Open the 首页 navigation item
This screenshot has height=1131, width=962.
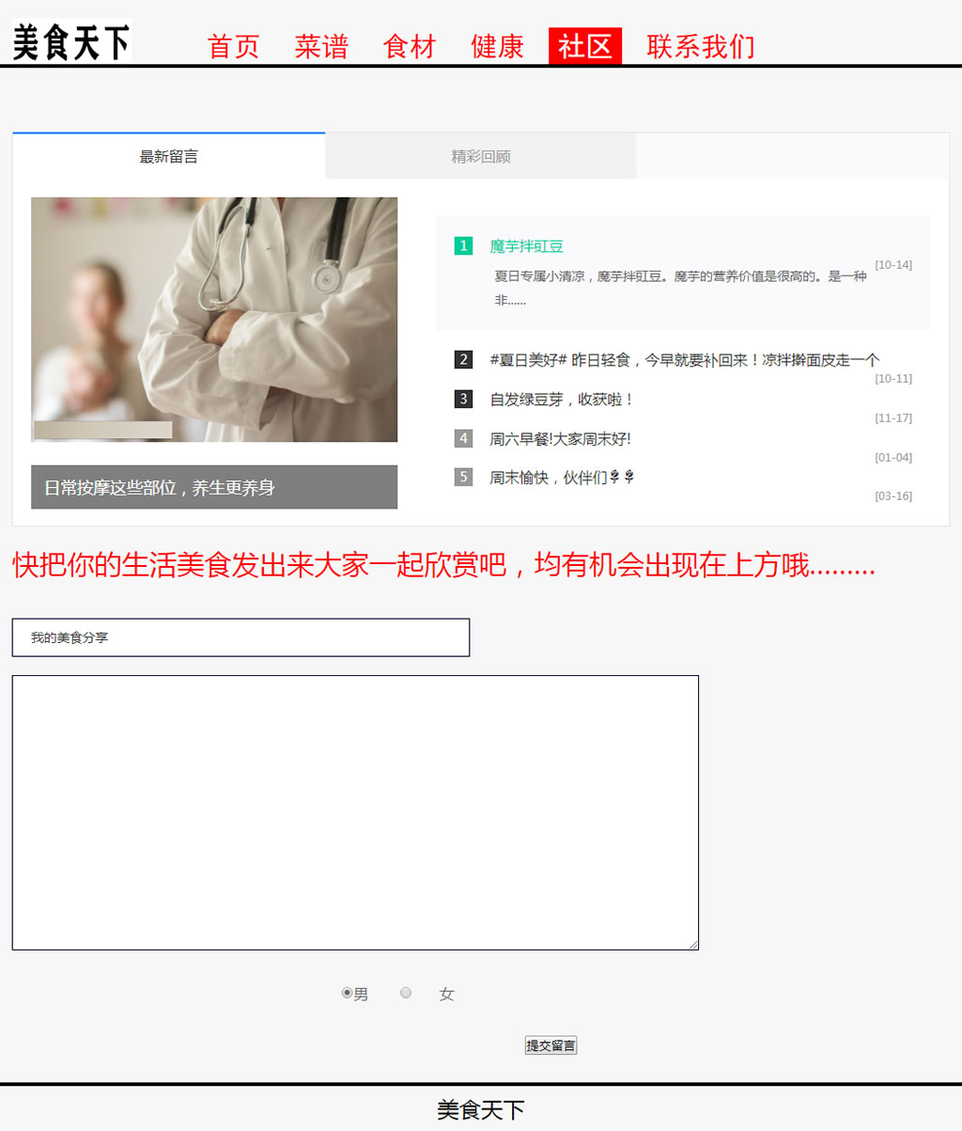(233, 46)
